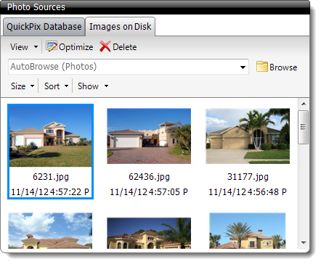The width and height of the screenshot is (321, 264).
Task: Select the 6231.jpg house thumbnail
Action: [x=51, y=136]
